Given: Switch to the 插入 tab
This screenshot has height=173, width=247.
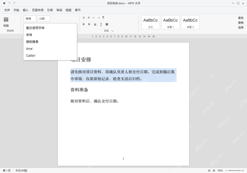Looking at the screenshot, I should [x=26, y=10].
